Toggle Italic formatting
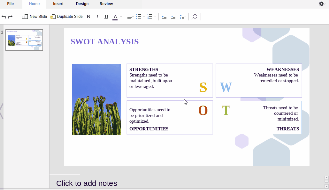The width and height of the screenshot is (329, 190). click(97, 17)
